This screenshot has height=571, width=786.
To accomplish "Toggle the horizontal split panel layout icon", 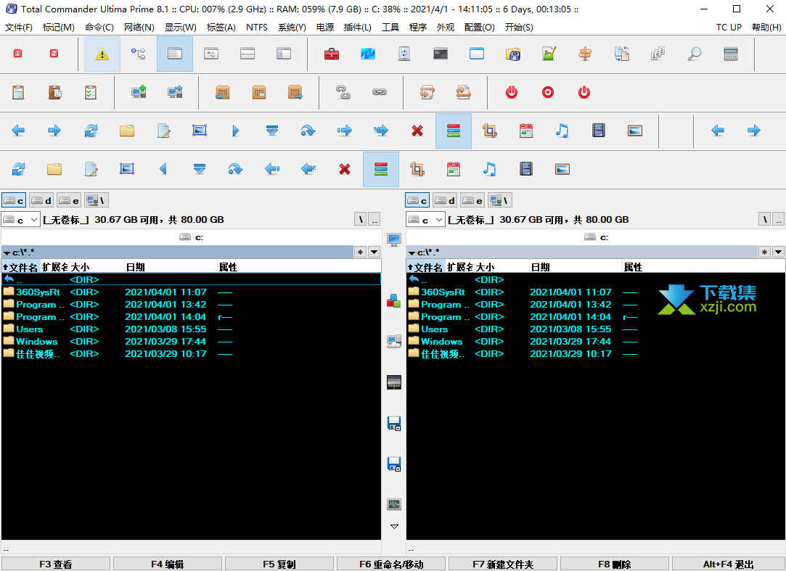I will (x=247, y=54).
